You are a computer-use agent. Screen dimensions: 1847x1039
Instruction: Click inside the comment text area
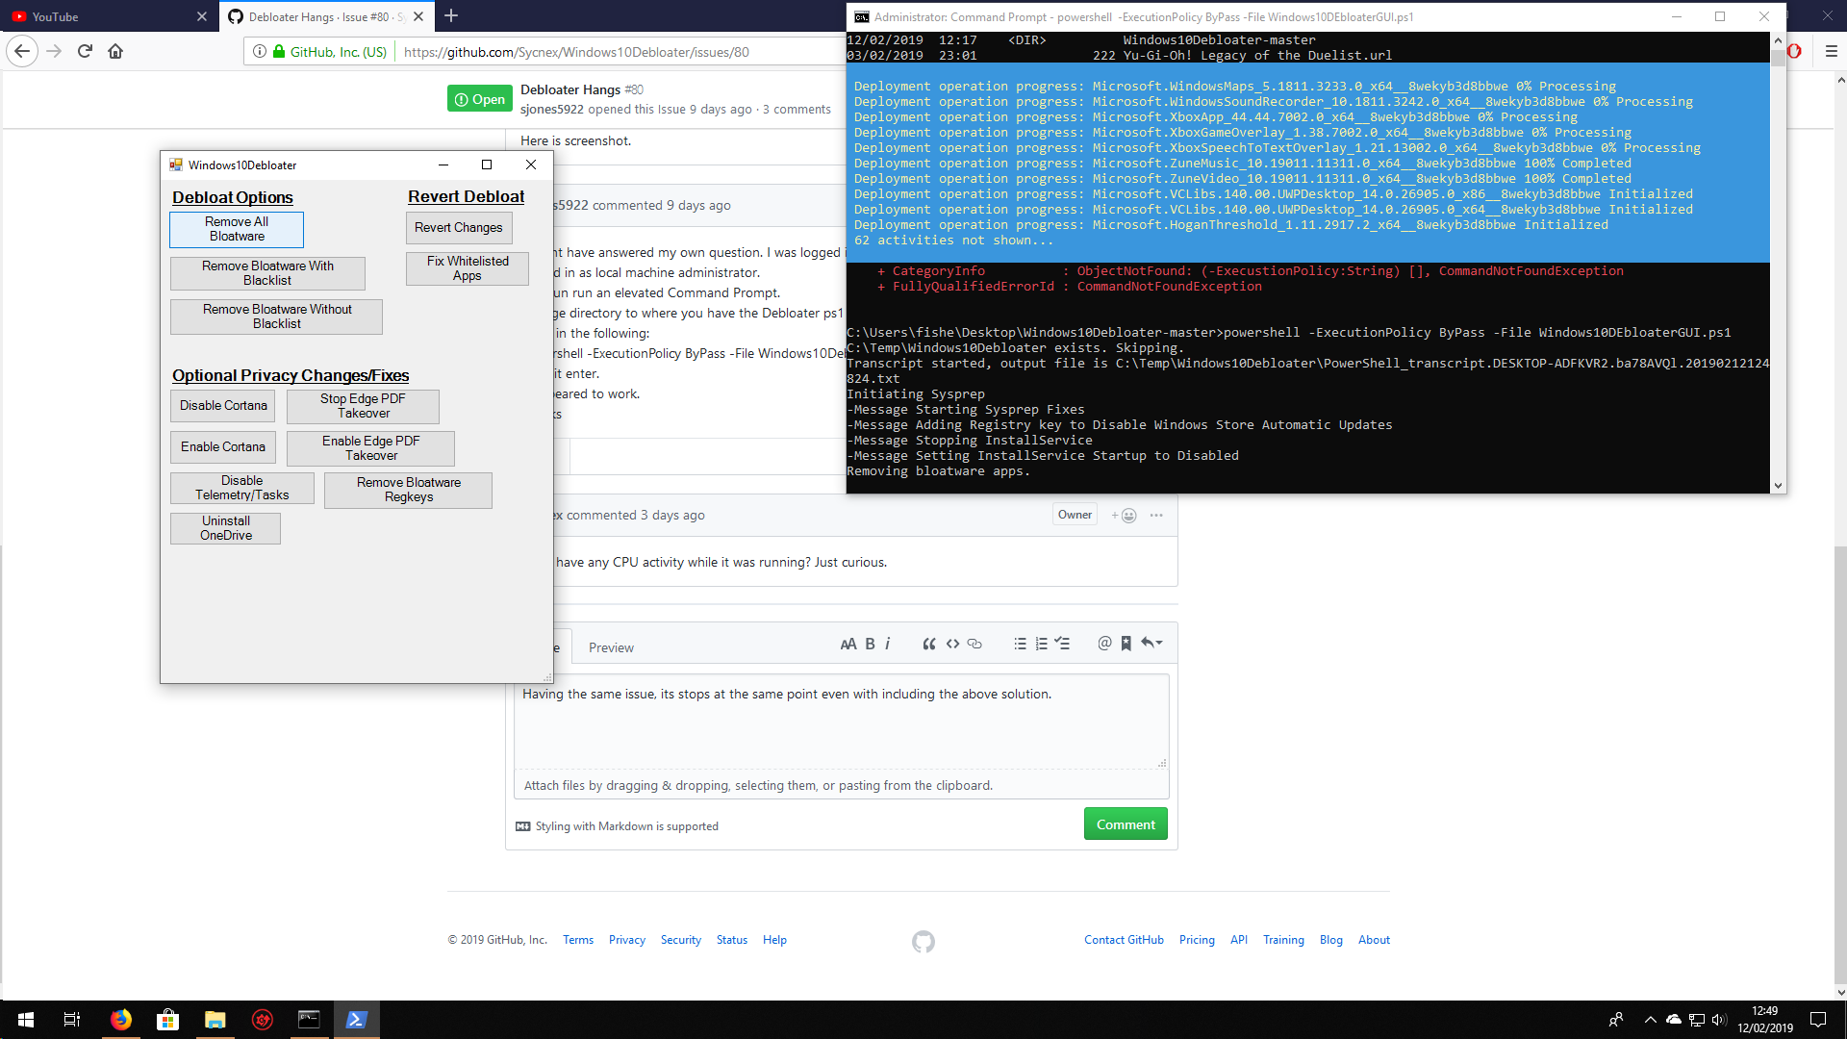[841, 722]
